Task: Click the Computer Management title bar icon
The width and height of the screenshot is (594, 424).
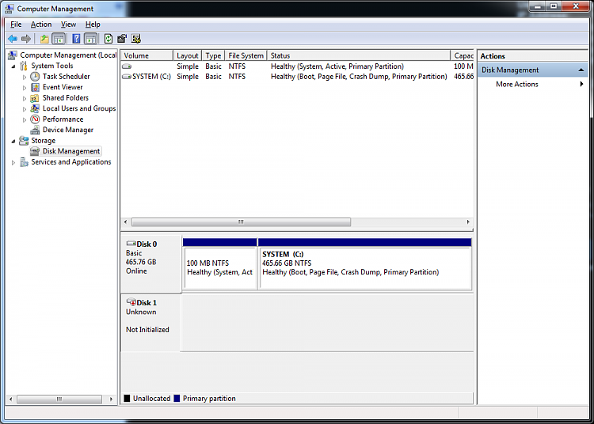Action: (x=10, y=9)
